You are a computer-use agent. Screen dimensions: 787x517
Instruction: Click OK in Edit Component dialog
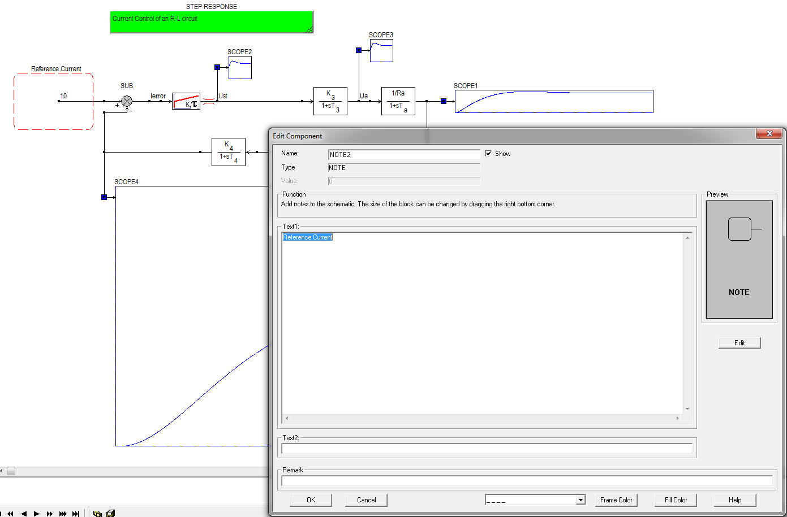click(311, 500)
